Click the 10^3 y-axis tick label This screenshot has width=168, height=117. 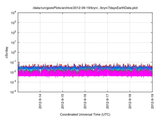tap(14, 23)
